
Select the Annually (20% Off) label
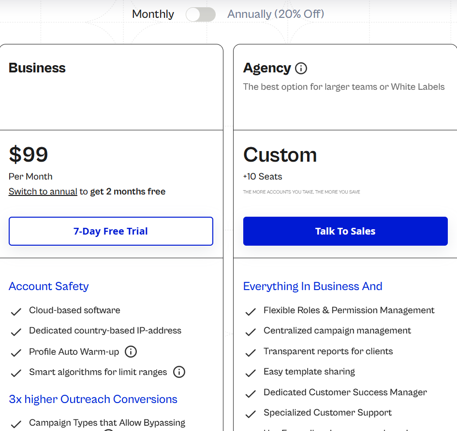click(276, 14)
